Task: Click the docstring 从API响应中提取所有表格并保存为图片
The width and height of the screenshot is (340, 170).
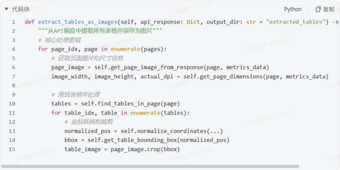Action: click(x=100, y=31)
